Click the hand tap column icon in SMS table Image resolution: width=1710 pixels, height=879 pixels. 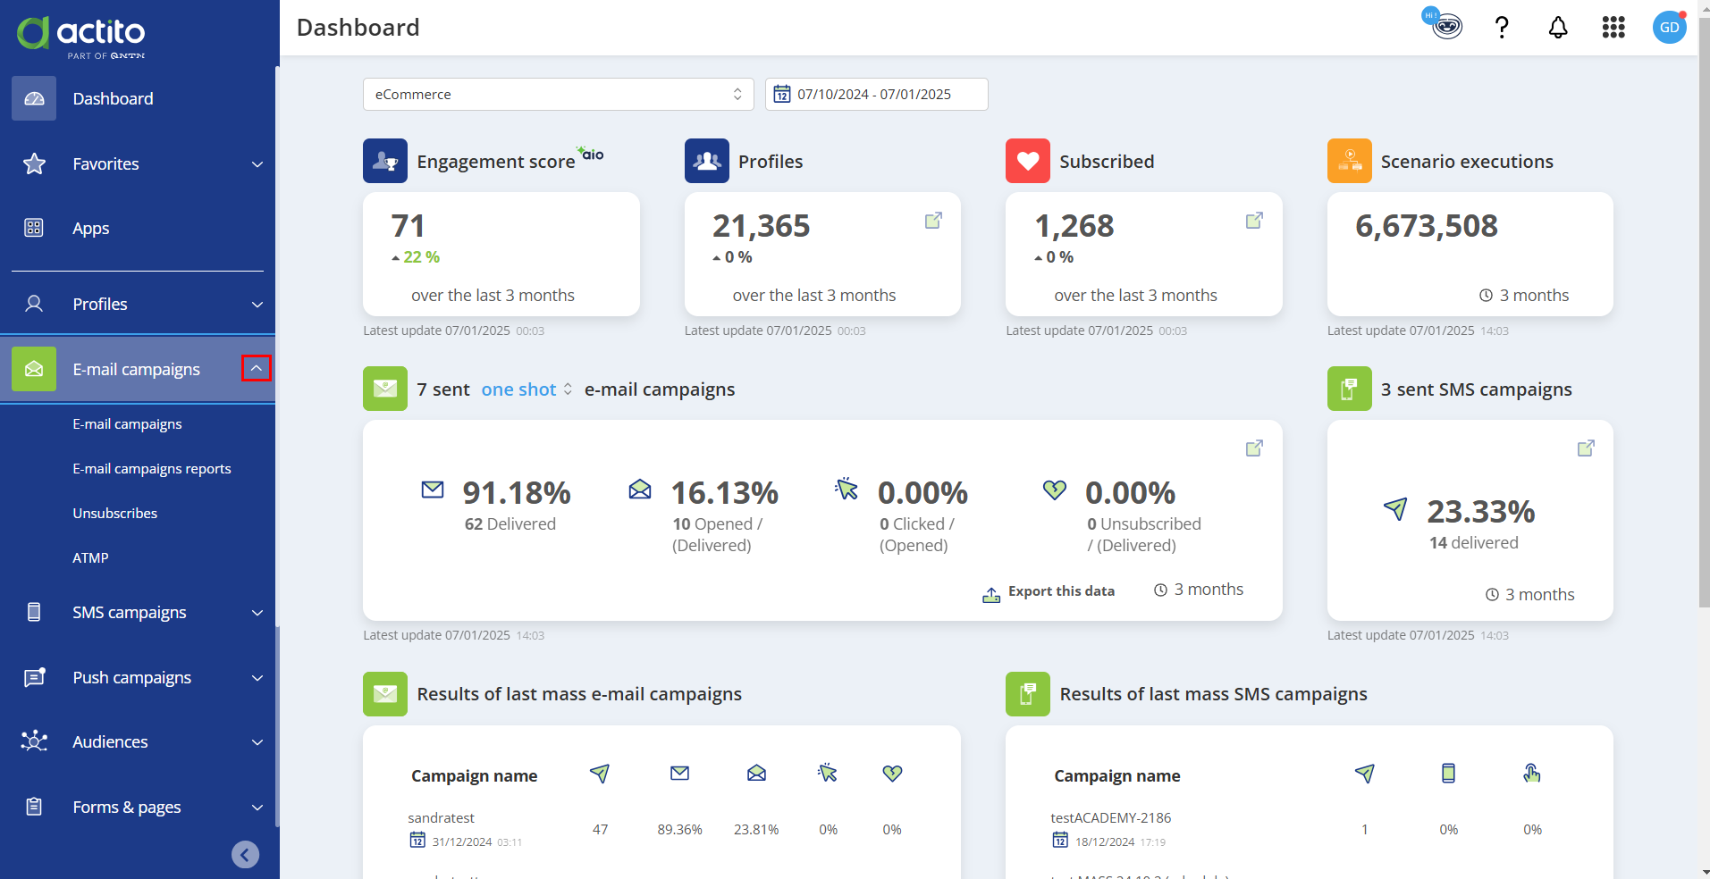pyautogui.click(x=1532, y=774)
